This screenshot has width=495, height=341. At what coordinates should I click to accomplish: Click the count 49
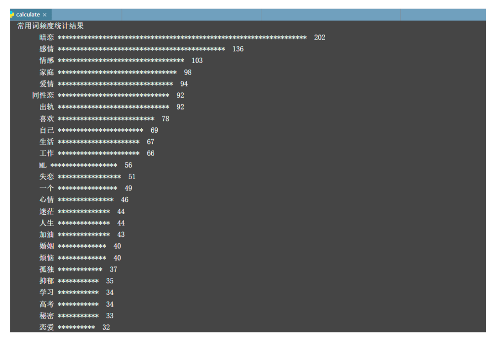pos(128,189)
